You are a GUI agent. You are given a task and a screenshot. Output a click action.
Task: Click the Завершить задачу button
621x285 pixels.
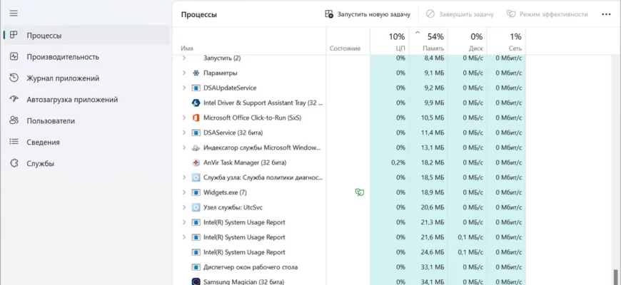tap(460, 14)
